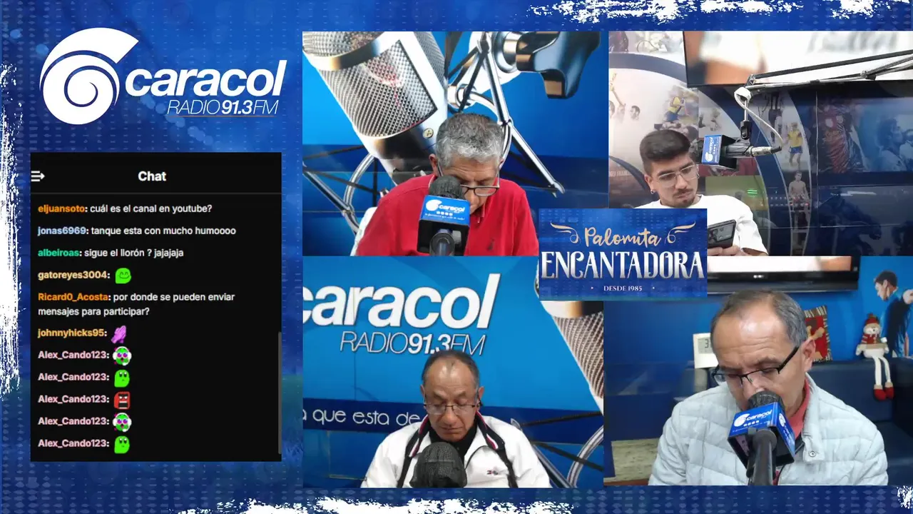Screen dimensions: 913x514
Task: Click username gatoreyes3004 in chat
Action: 74,276
